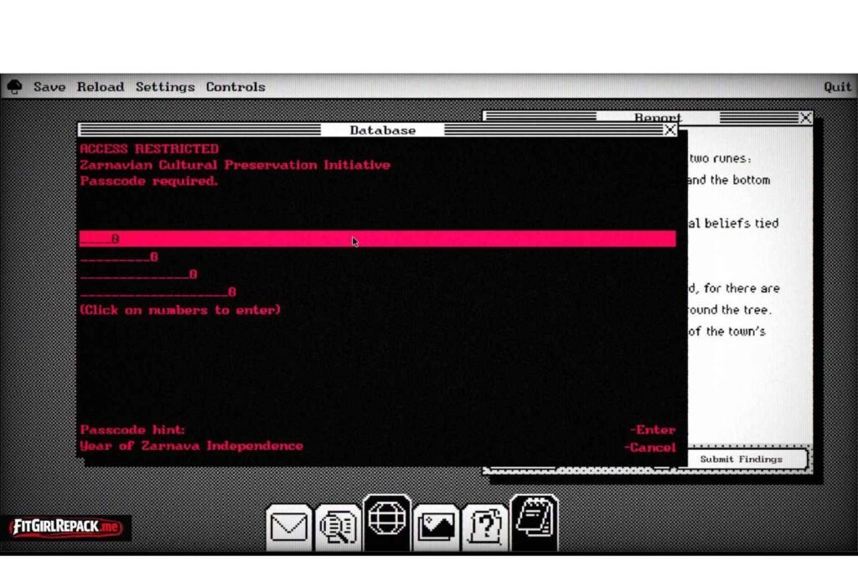
Task: Click the fourth passcode digit row
Action: tap(231, 292)
